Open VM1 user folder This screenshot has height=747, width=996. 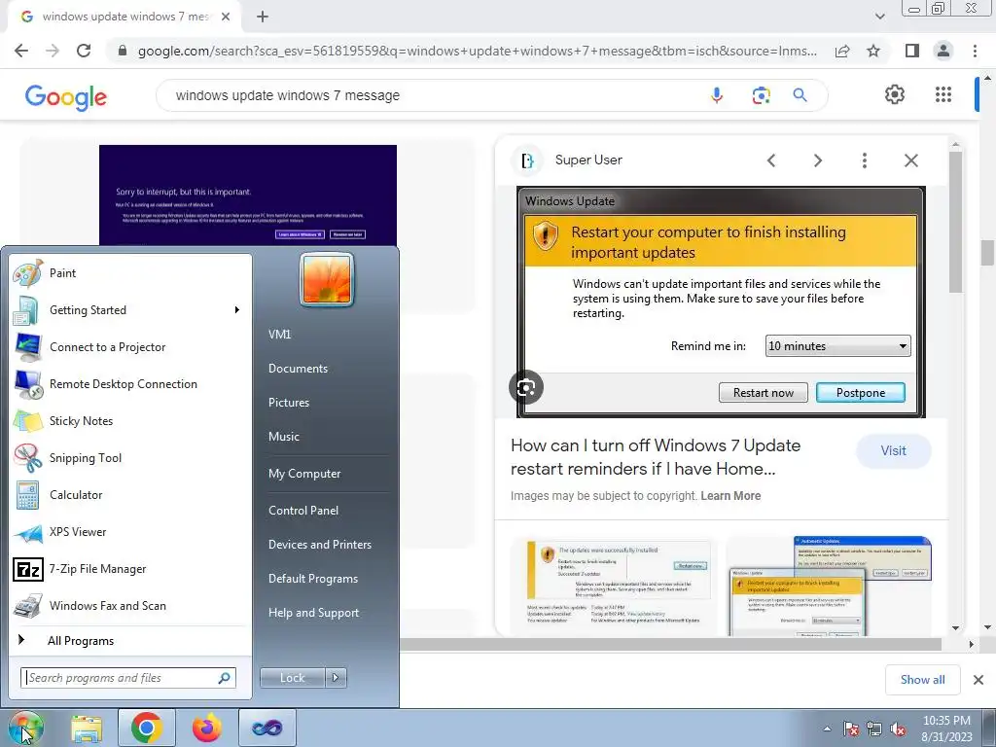[279, 335]
